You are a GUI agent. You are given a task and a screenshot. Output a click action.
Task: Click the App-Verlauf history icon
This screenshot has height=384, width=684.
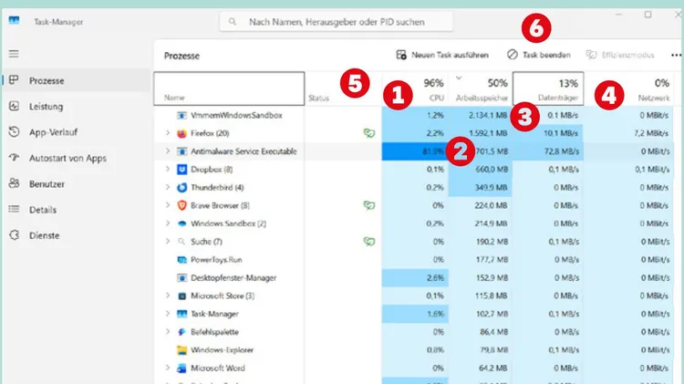[14, 131]
